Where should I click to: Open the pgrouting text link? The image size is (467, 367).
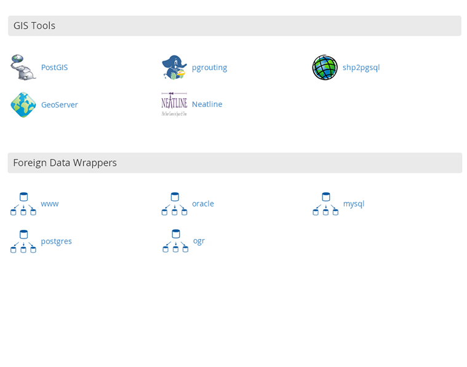coord(209,68)
